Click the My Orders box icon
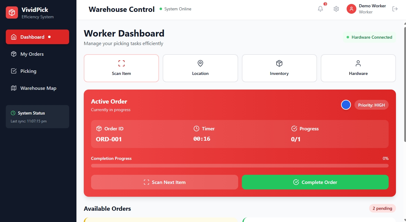Image resolution: width=406 pixels, height=222 pixels. 14,54
